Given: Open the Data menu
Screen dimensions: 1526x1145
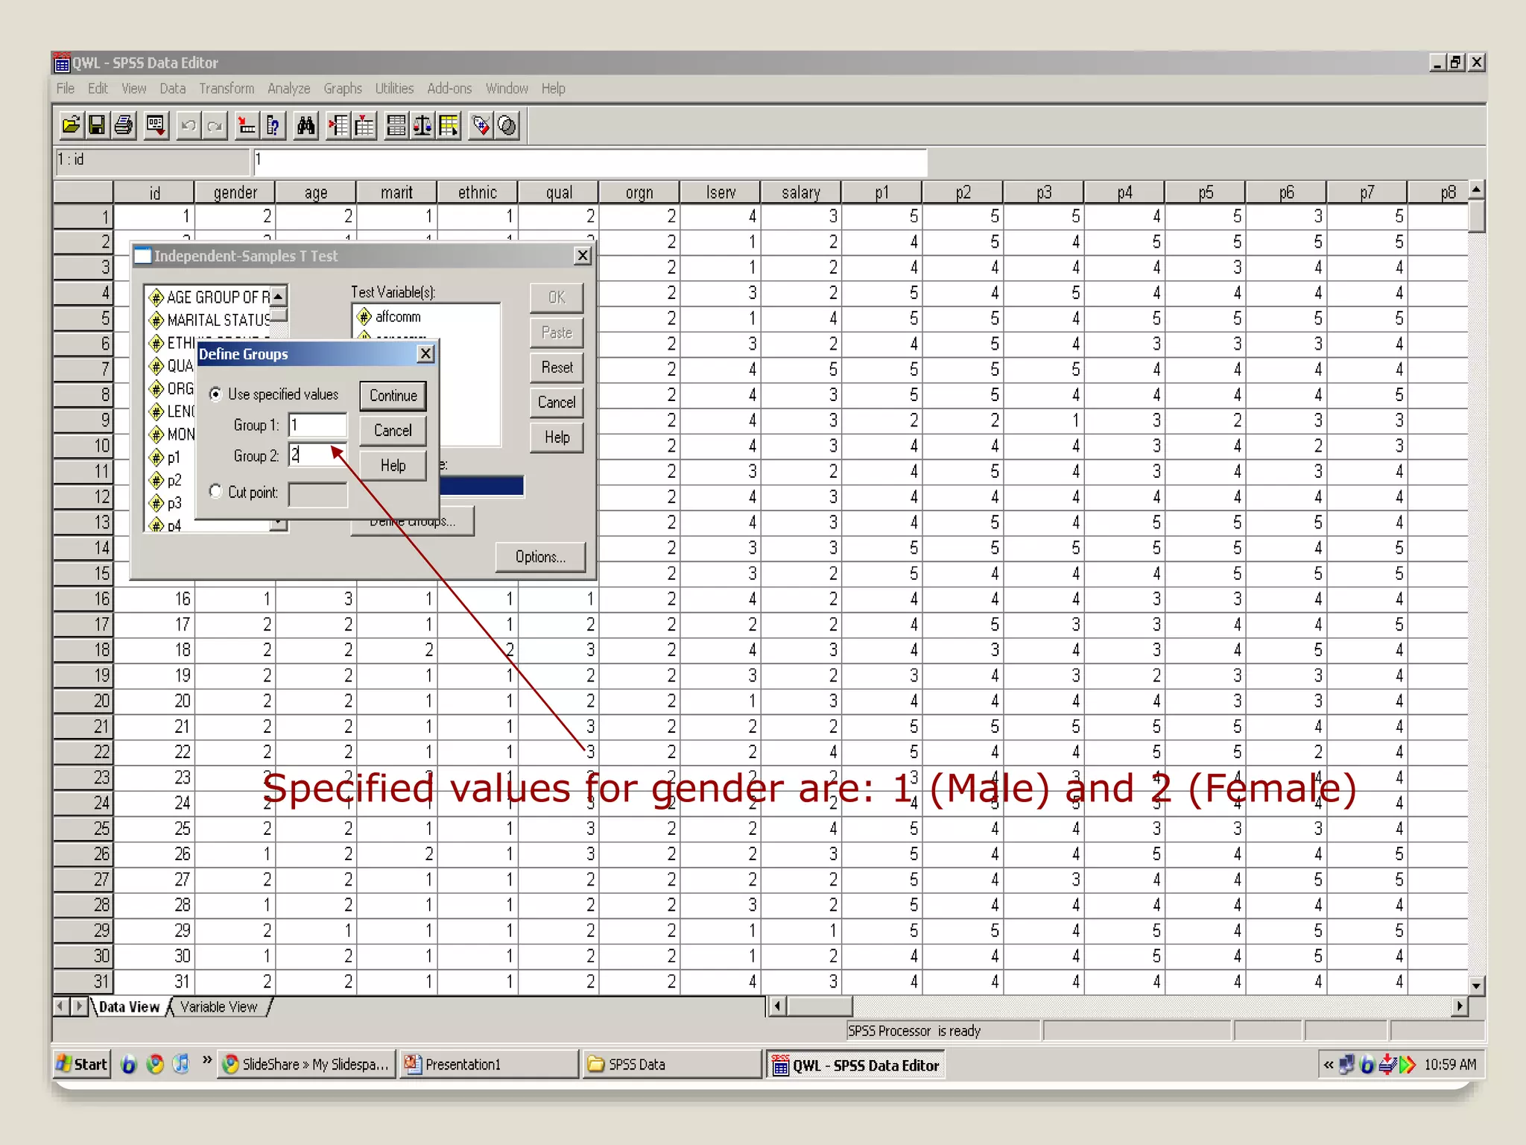Looking at the screenshot, I should tap(173, 88).
